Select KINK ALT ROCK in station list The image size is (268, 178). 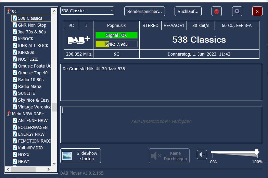[33, 45]
